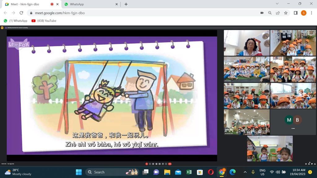Raise hand in Meet

163,164
